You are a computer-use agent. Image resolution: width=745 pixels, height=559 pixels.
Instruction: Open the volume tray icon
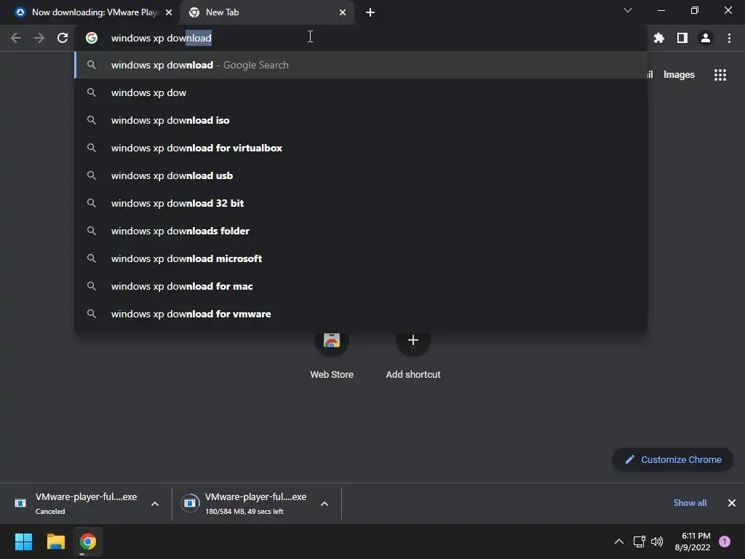pyautogui.click(x=657, y=542)
